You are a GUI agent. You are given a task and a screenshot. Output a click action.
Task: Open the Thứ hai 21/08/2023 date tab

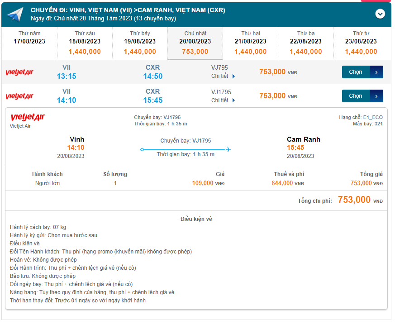250,43
